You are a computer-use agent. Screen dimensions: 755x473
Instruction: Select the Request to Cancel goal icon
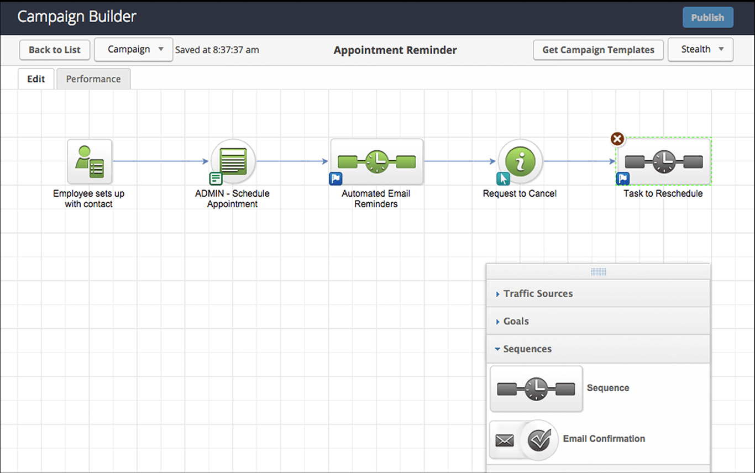pos(520,162)
